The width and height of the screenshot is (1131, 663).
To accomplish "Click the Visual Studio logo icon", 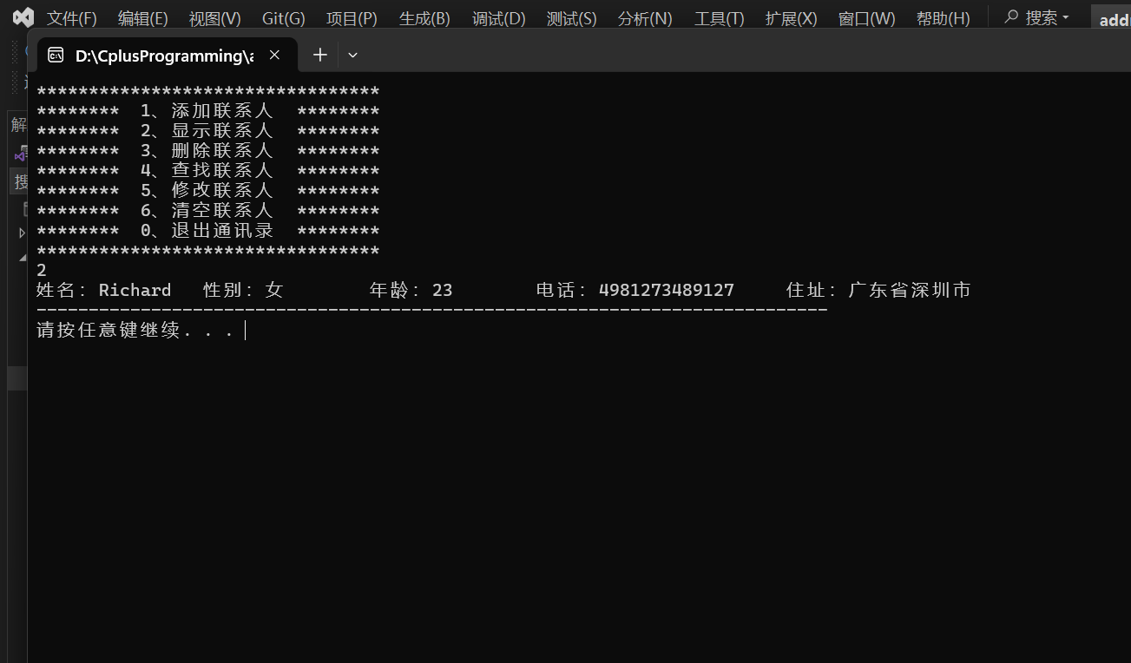I will tap(23, 17).
